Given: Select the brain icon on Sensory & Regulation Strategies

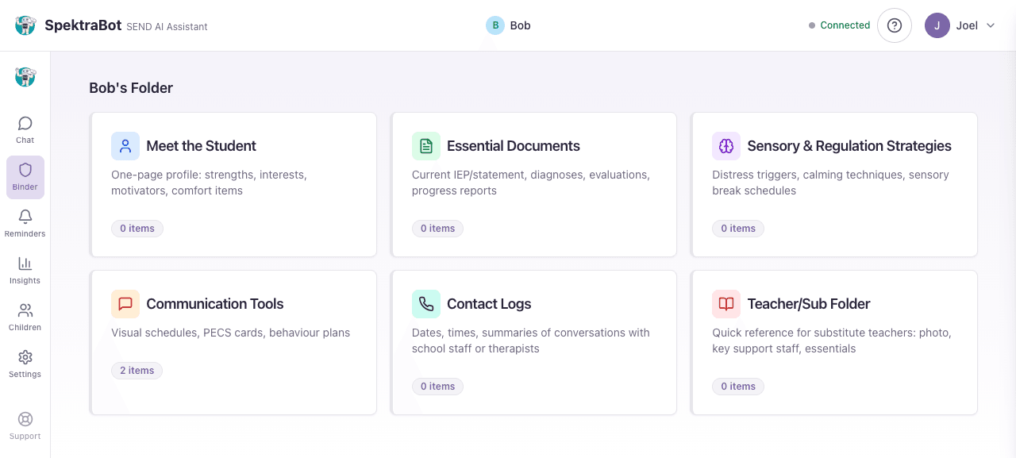Looking at the screenshot, I should [726, 145].
